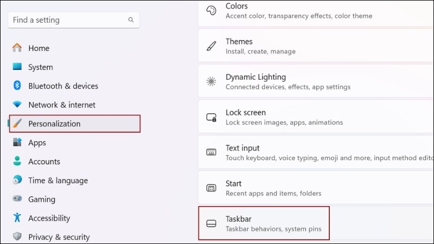
Task: Click the System monitor icon
Action: (17, 67)
